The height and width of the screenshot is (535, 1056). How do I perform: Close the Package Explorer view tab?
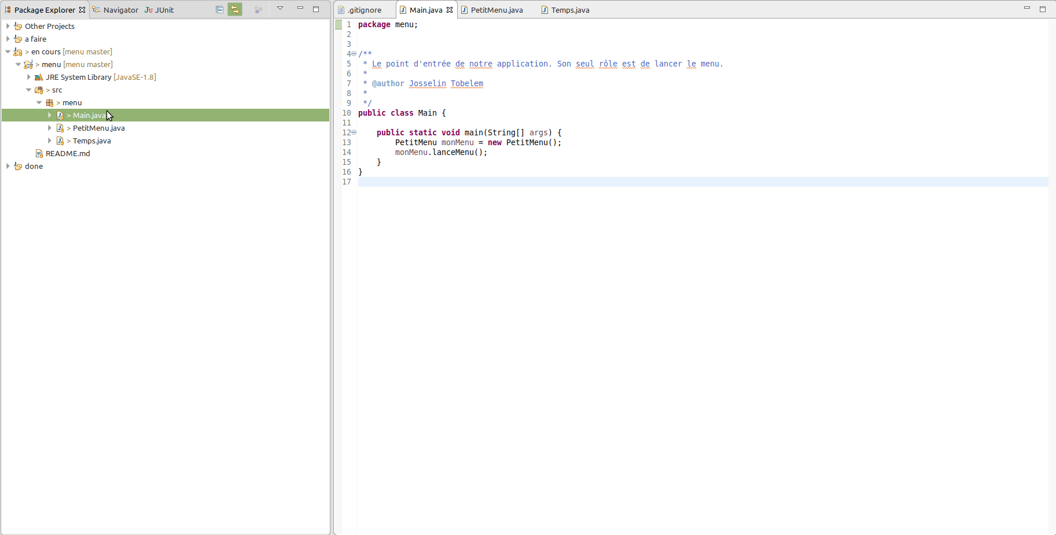82,10
